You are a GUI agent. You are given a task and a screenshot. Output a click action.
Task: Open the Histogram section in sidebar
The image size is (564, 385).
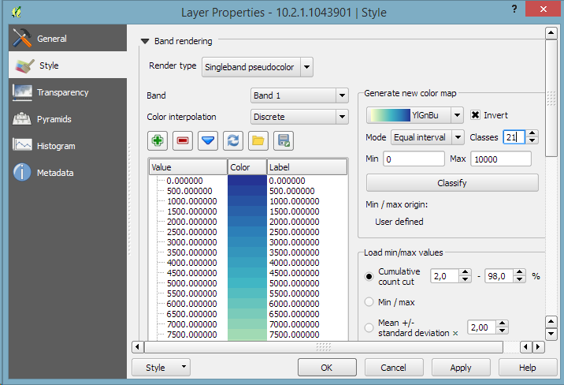tap(55, 146)
